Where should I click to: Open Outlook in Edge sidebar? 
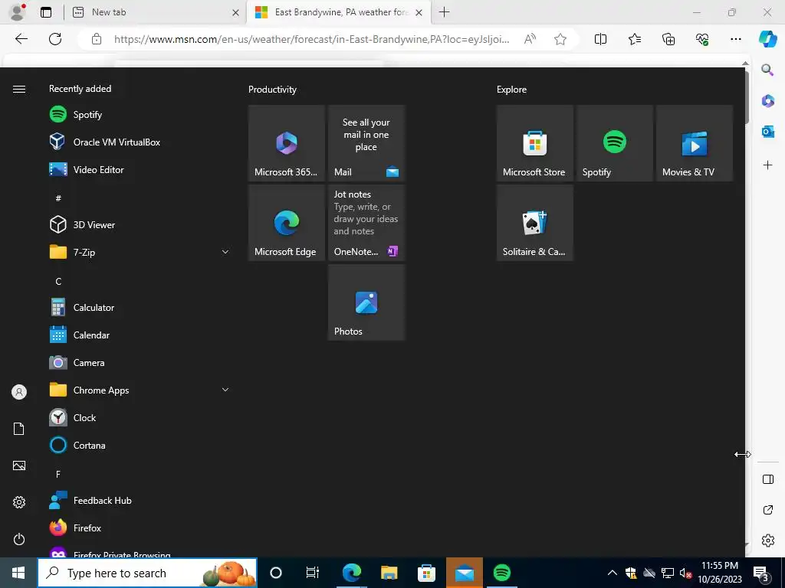tap(767, 132)
